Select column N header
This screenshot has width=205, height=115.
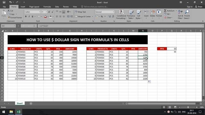coord(143,31)
